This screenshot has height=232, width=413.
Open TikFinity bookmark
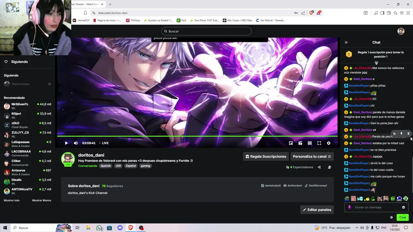(133, 20)
